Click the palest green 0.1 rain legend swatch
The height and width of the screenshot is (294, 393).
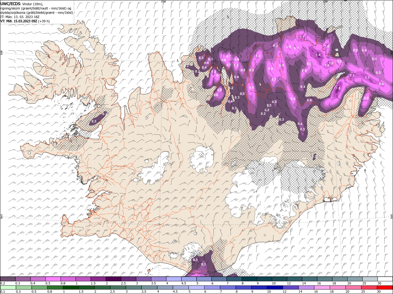pos(8,288)
